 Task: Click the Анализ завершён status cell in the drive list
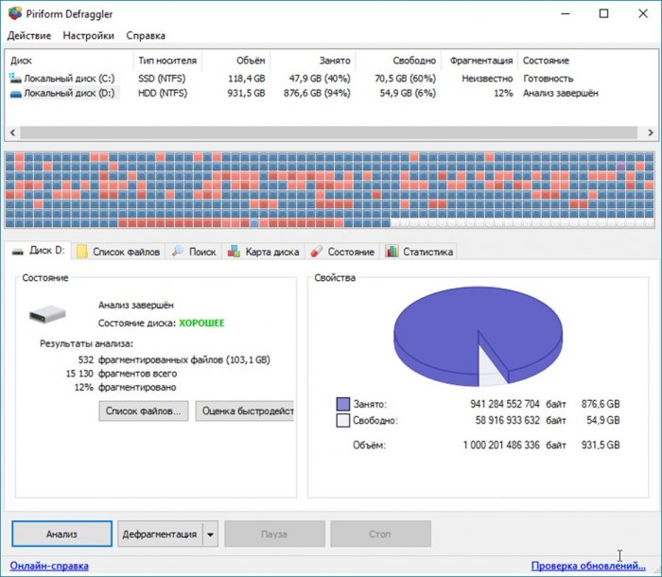560,94
